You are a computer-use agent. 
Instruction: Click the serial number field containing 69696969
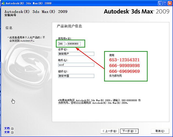pos(74,44)
